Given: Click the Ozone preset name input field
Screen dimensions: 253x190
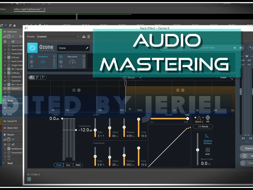Looking at the screenshot, I should (x=73, y=48).
